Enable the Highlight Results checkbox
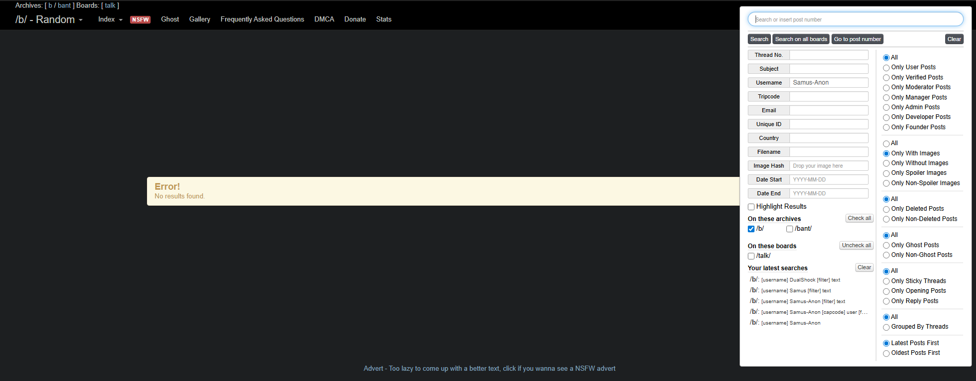 tap(751, 207)
